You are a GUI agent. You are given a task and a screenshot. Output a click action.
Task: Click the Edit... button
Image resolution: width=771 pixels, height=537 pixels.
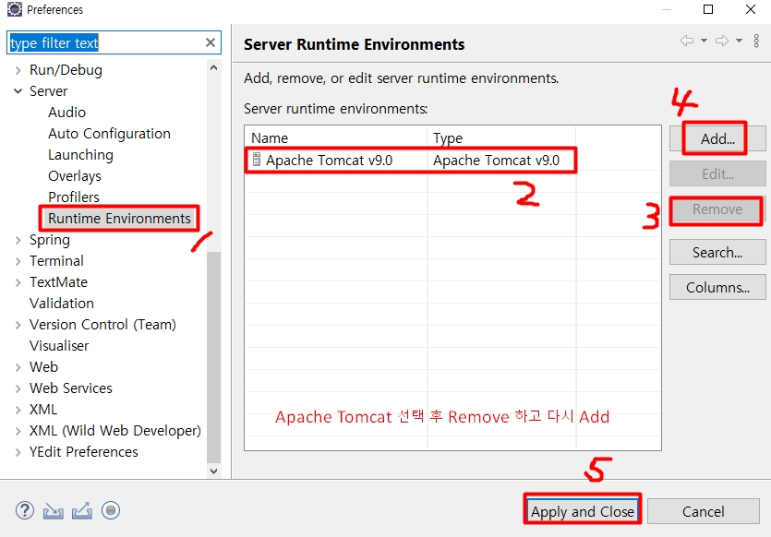tap(717, 173)
